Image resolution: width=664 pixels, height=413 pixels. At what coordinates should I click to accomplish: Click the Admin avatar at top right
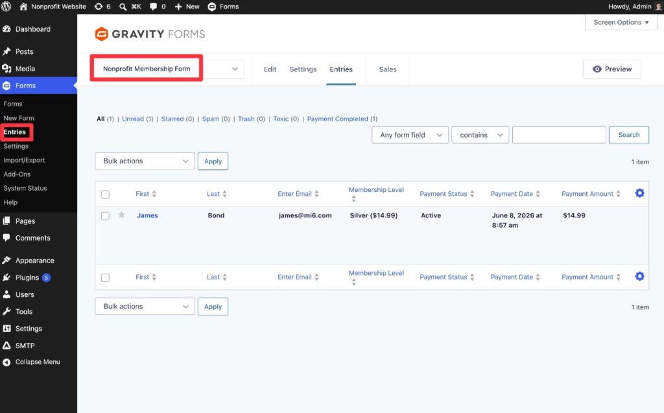[x=658, y=6]
